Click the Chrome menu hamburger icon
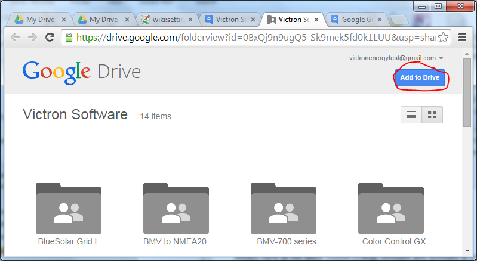477x261 pixels. tap(462, 37)
